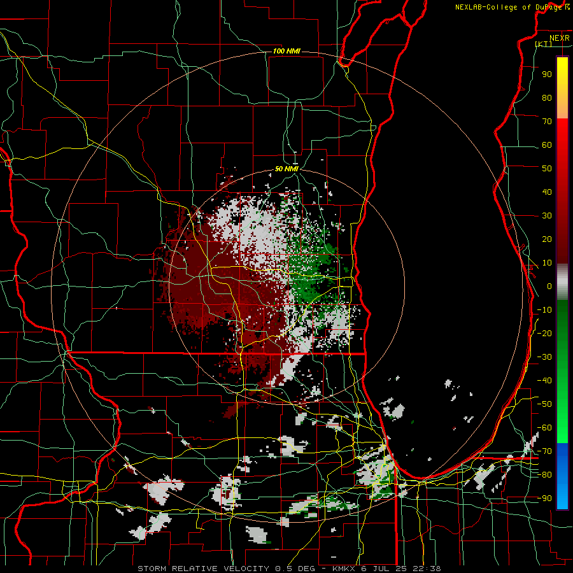Click the NEXR label above color scale
The height and width of the screenshot is (573, 573).
point(559,38)
